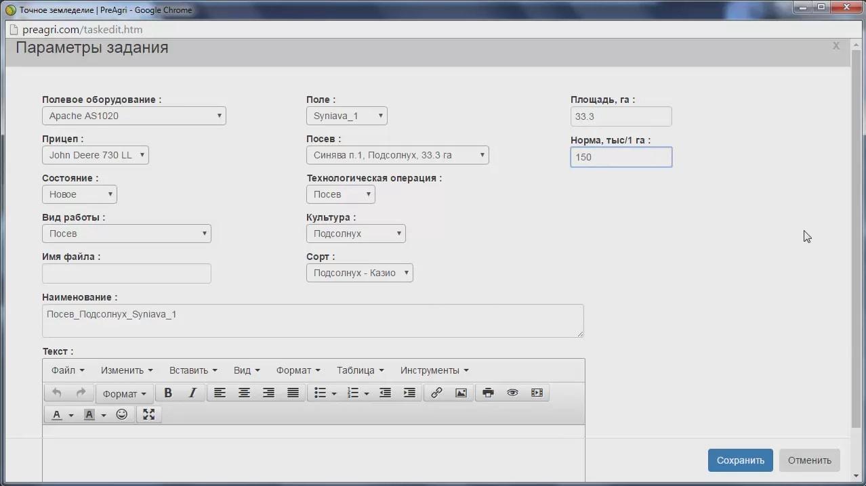
Task: Open Технологическая операция dropdown
Action: pos(341,194)
